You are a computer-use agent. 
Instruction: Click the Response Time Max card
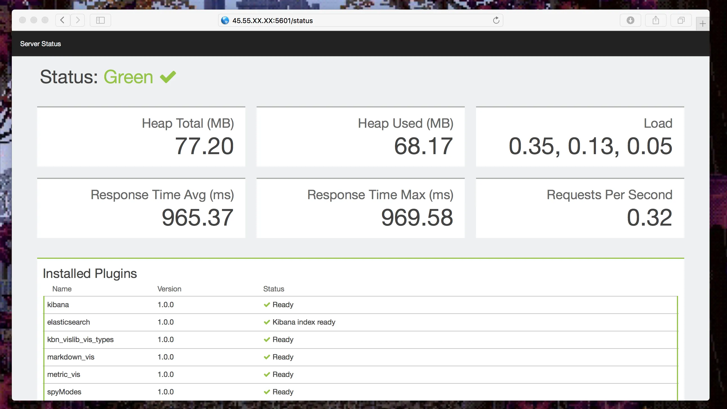tap(360, 208)
